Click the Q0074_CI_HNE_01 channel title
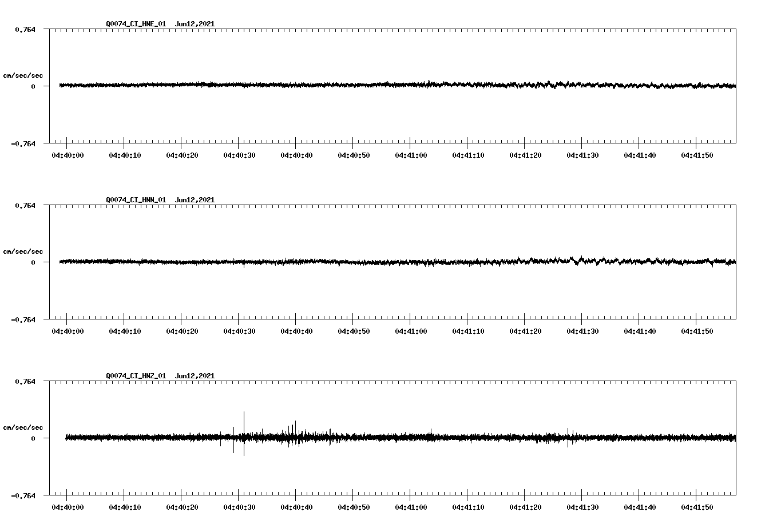The height and width of the screenshot is (528, 777). (x=136, y=24)
